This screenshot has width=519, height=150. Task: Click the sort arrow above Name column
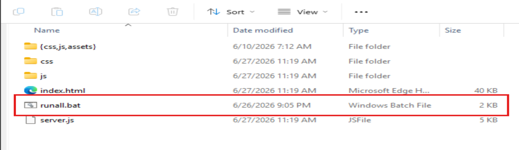128,25
